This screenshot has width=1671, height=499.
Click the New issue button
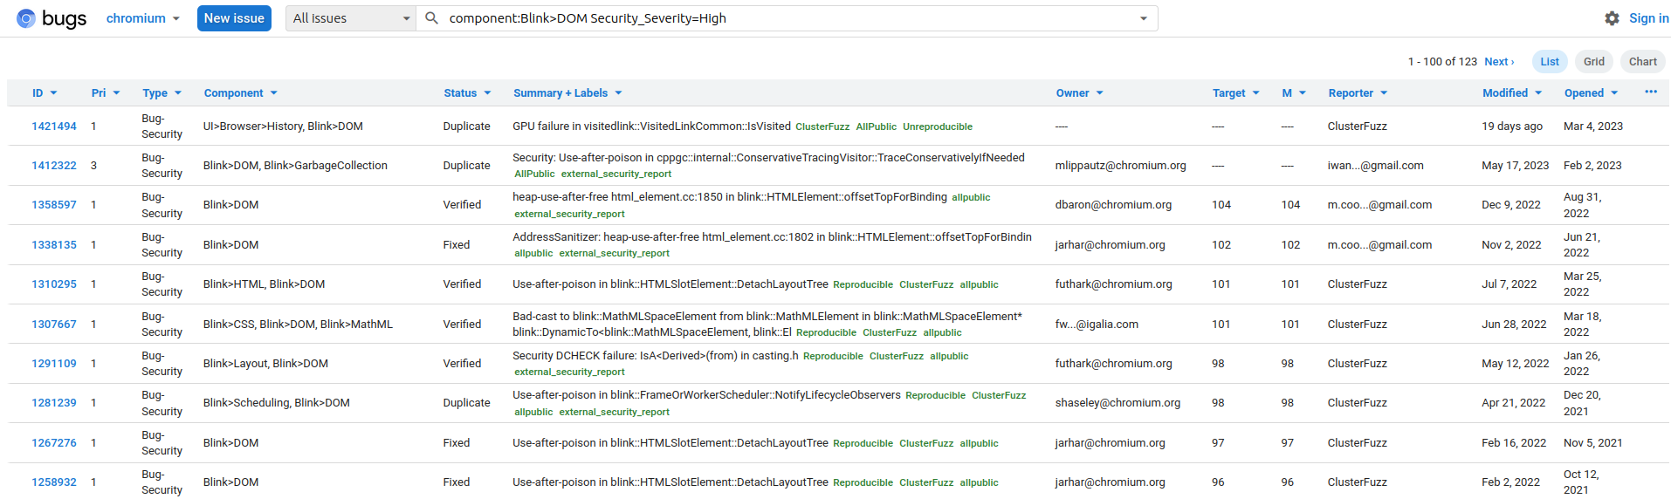point(234,18)
